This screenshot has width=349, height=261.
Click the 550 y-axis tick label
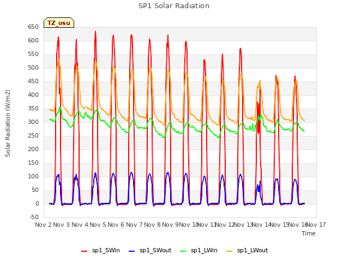[x=33, y=54]
